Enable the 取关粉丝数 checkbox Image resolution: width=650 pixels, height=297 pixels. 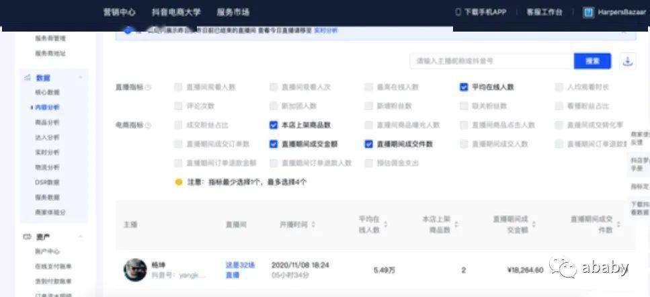(464, 106)
